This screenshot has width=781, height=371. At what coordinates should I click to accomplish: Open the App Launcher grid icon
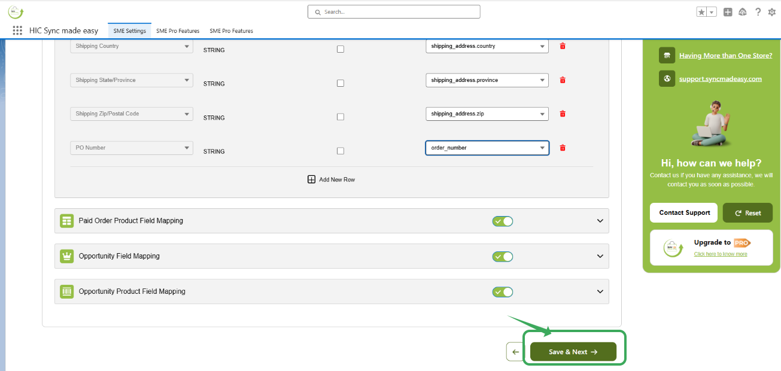[17, 31]
